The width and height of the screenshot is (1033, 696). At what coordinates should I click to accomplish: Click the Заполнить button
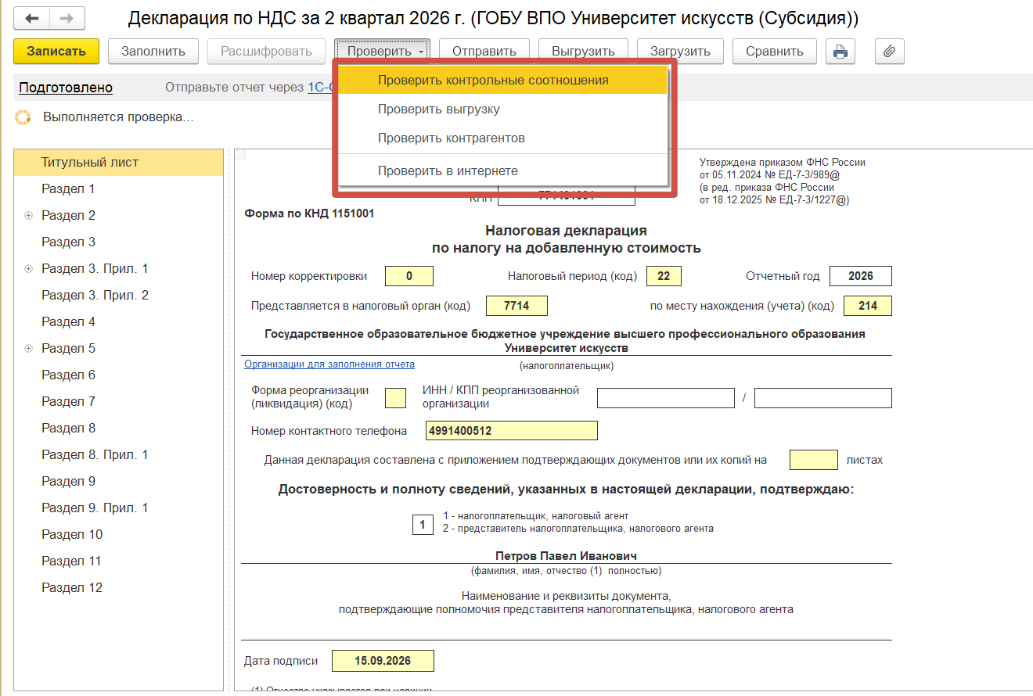tap(153, 52)
